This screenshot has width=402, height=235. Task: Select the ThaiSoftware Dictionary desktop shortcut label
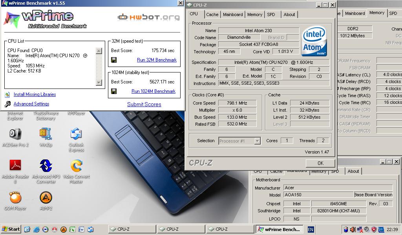(x=46, y=115)
